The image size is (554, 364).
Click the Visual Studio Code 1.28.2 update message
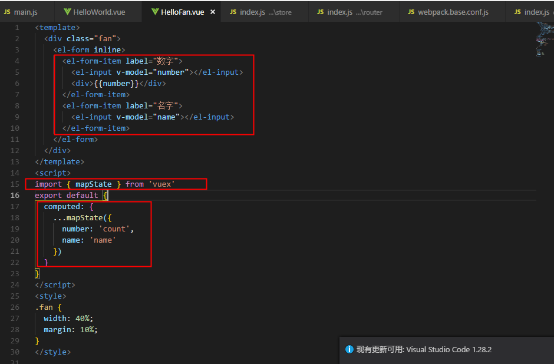coord(424,349)
